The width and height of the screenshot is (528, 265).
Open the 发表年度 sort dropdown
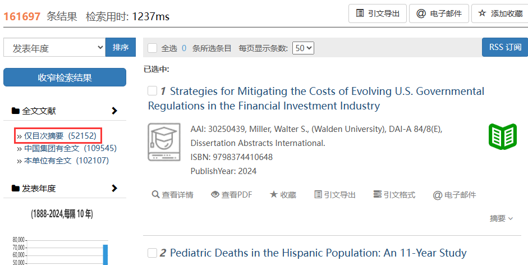(54, 48)
